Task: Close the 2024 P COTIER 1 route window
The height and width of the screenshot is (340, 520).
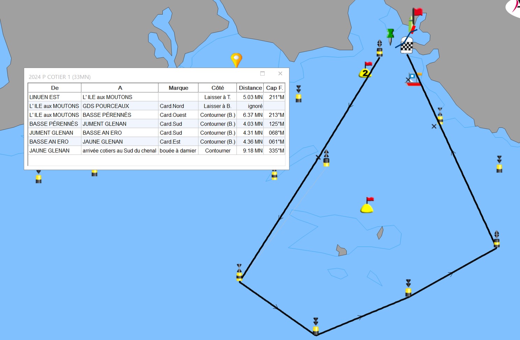Action: (x=280, y=74)
